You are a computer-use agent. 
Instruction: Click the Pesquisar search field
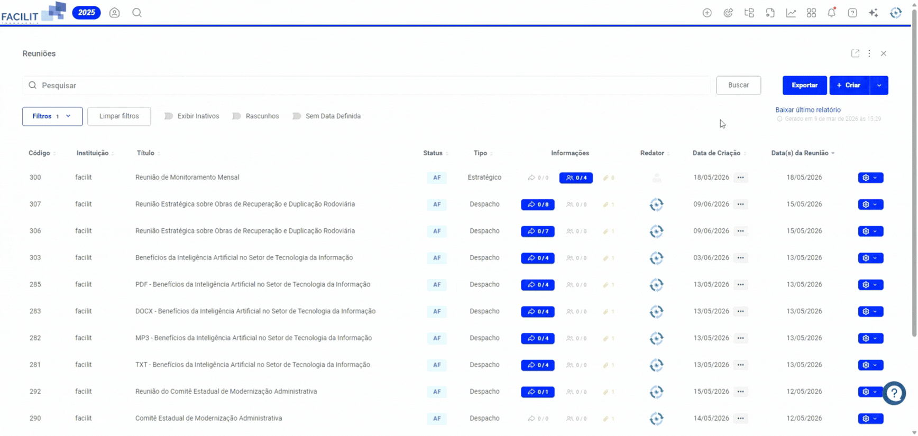[x=366, y=86]
